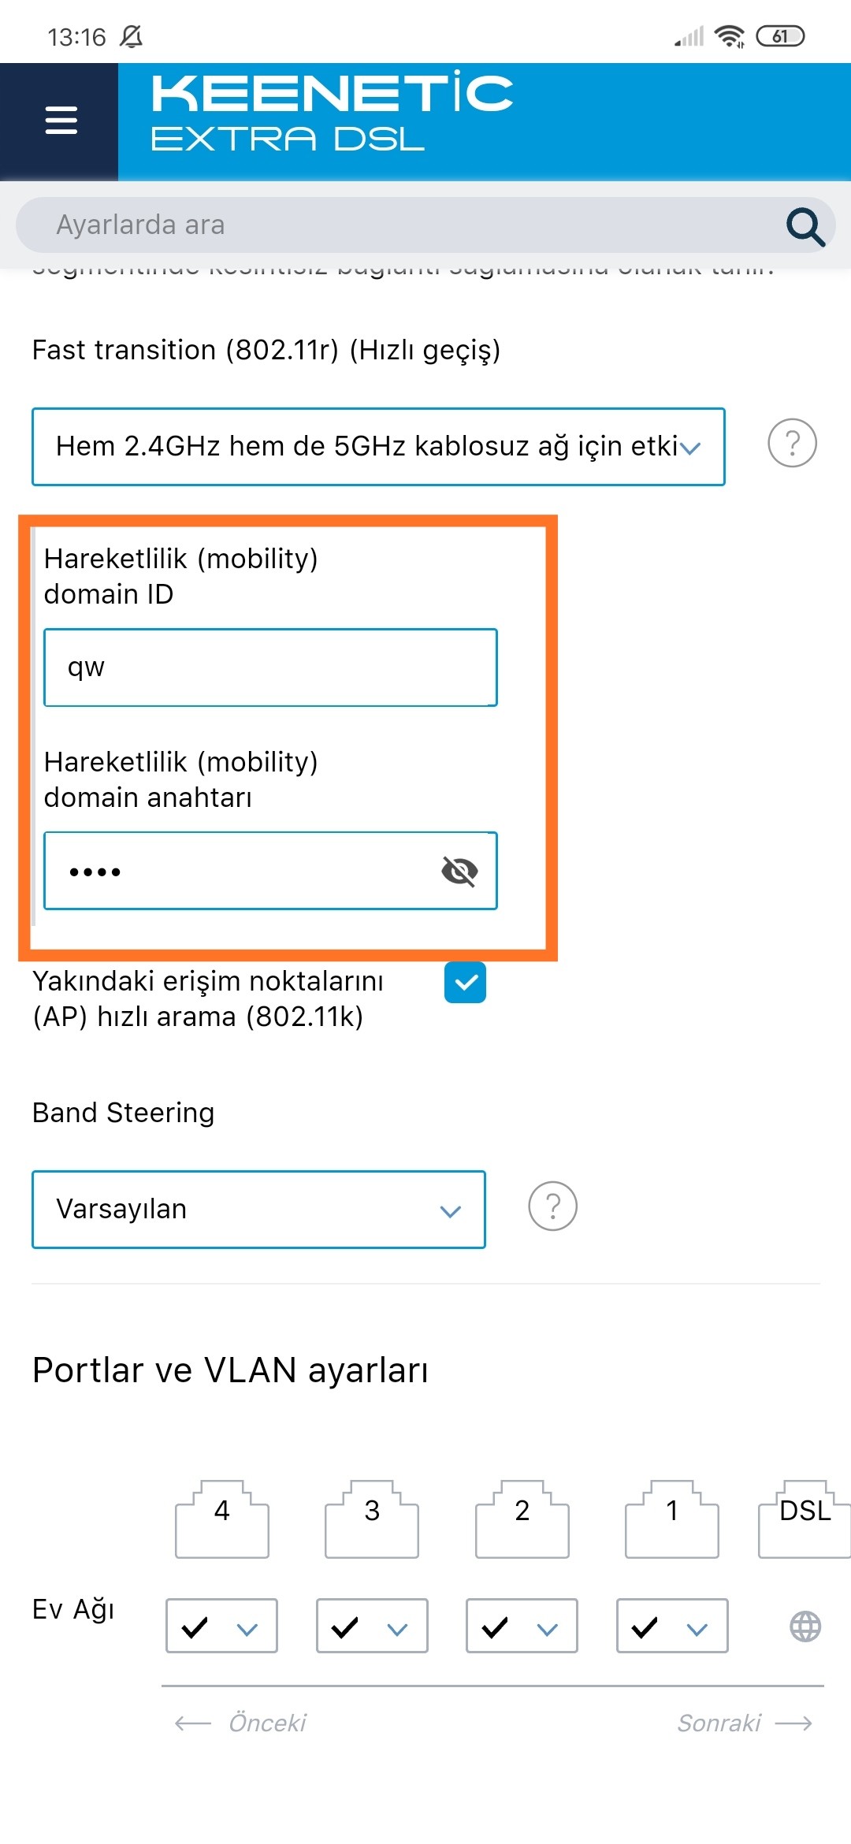Click the port 4 icon

tap(222, 1519)
